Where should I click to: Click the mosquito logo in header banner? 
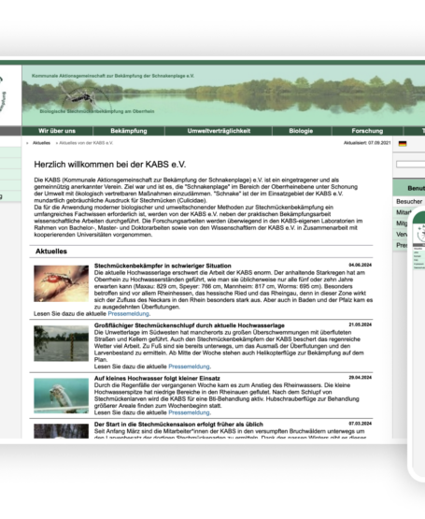(79, 97)
